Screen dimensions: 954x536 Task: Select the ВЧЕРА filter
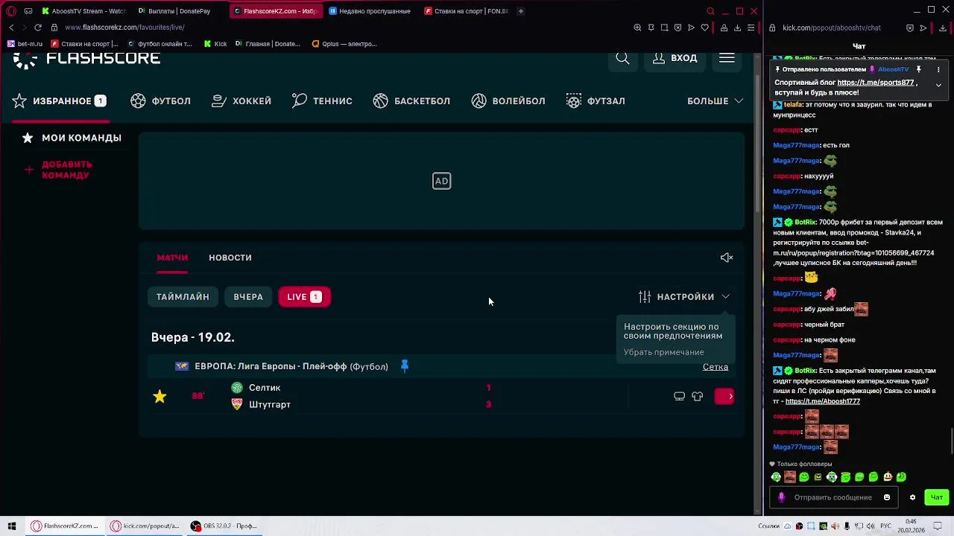click(x=248, y=297)
